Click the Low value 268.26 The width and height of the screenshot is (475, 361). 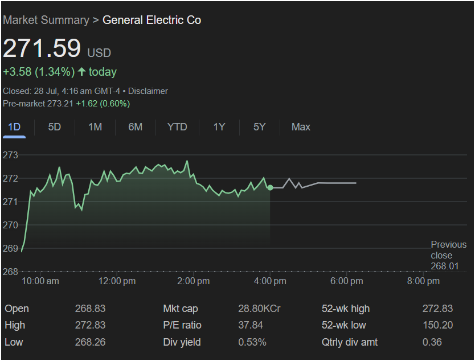[91, 342]
